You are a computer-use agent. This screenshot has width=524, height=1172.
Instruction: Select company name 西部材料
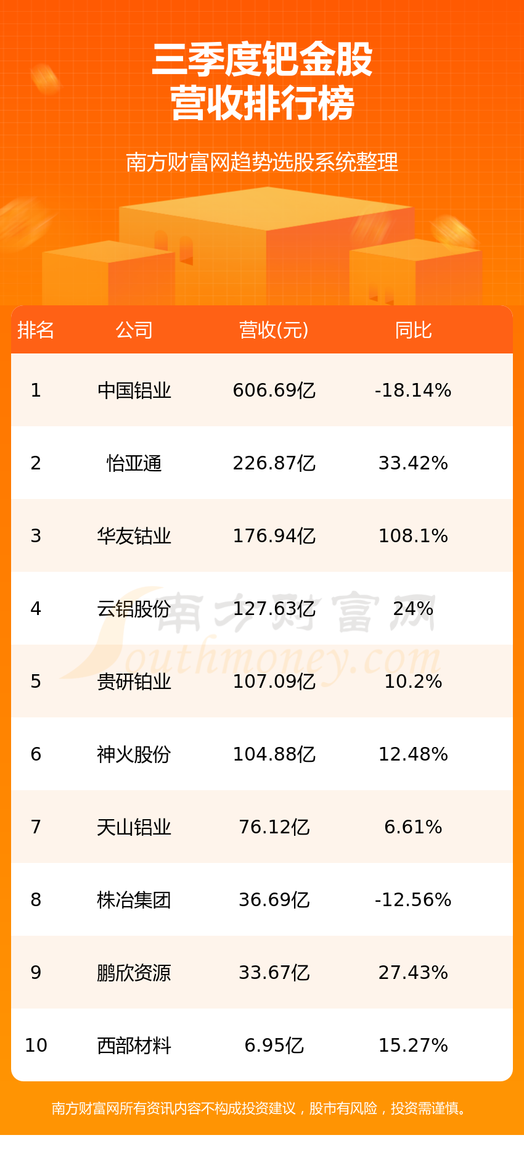(134, 1046)
